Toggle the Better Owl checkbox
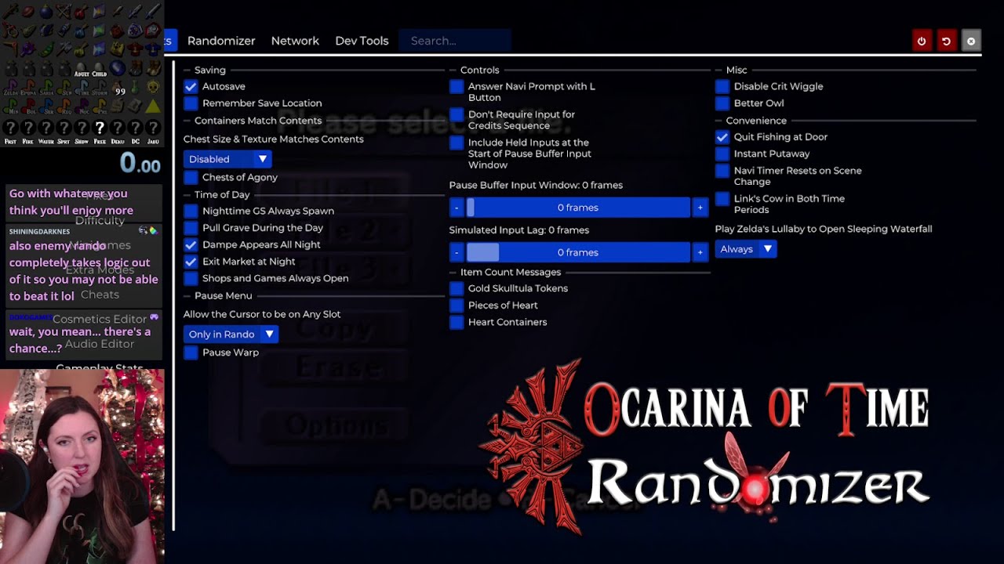The image size is (1004, 564). coord(722,103)
